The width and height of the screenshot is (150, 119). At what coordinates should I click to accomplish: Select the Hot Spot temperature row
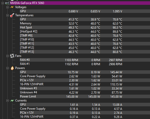point(85,27)
